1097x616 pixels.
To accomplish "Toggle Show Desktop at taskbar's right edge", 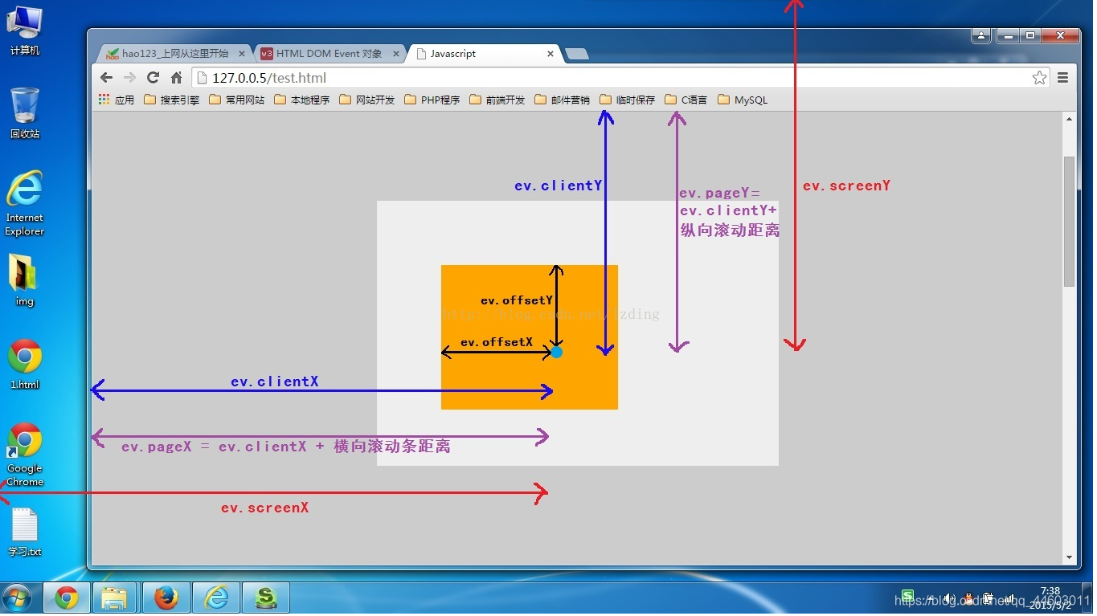I will [1091, 598].
